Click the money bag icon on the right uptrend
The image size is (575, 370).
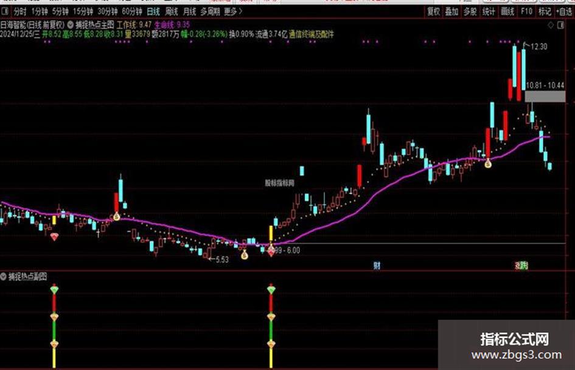coord(488,164)
